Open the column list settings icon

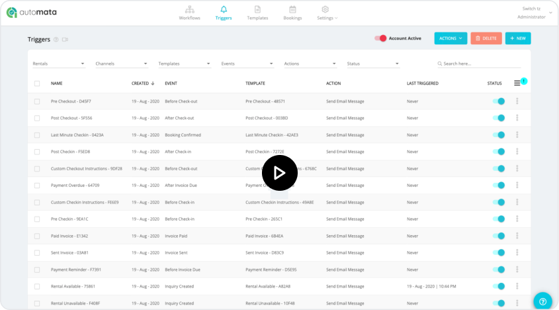[x=517, y=83]
